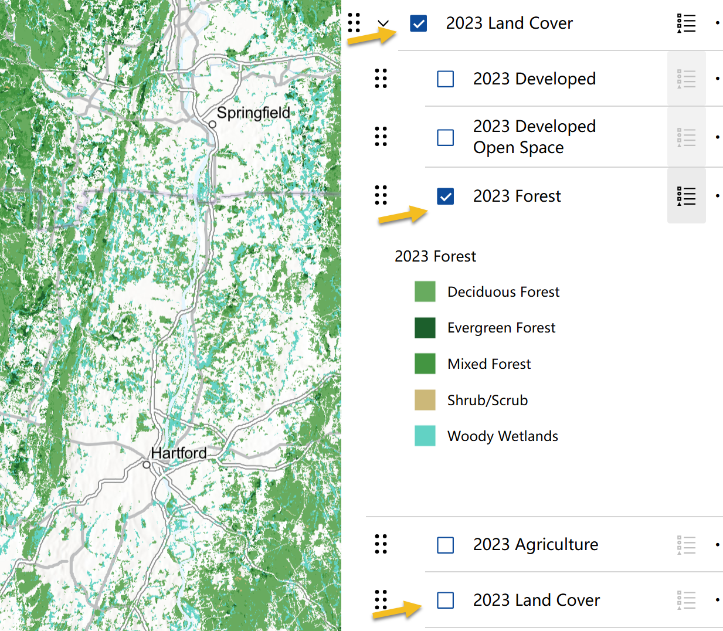Click drag handle beside 2023 Agriculture

pyautogui.click(x=381, y=544)
